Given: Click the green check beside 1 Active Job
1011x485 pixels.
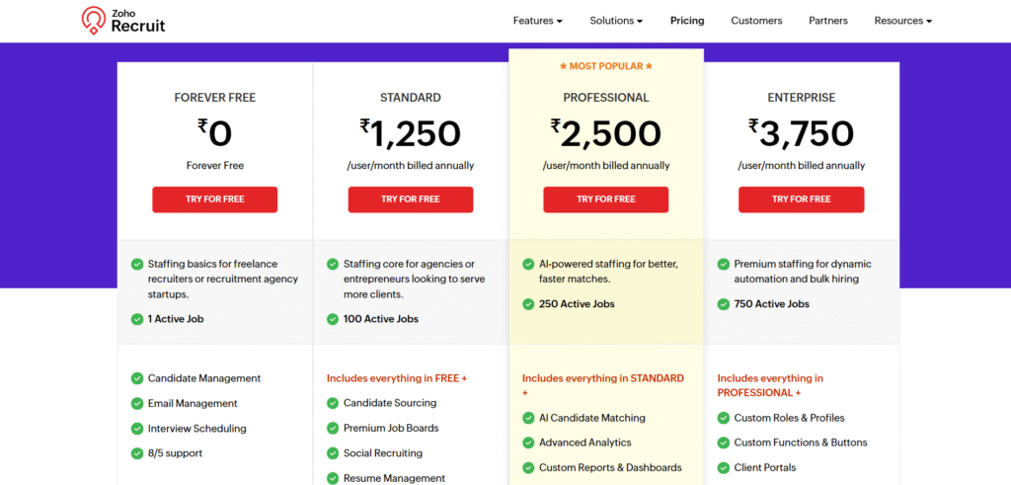Looking at the screenshot, I should coord(136,319).
